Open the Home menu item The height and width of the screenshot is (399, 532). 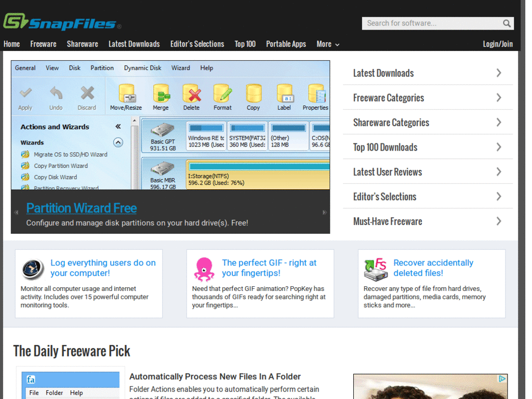tap(11, 44)
